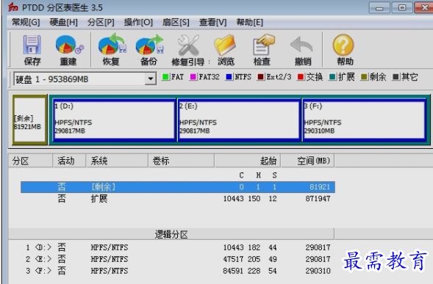Select logical partition row 1 <D:>

178,247
